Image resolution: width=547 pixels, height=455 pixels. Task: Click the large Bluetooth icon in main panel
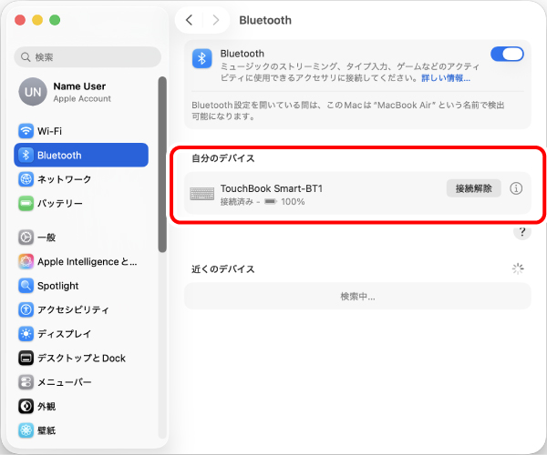(x=202, y=58)
